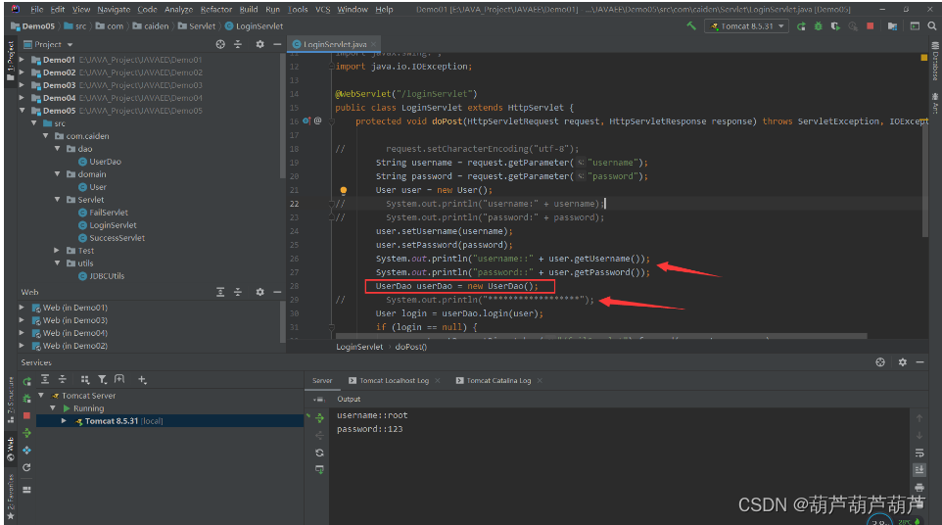Expand Web (in Demo01) node

[23, 308]
